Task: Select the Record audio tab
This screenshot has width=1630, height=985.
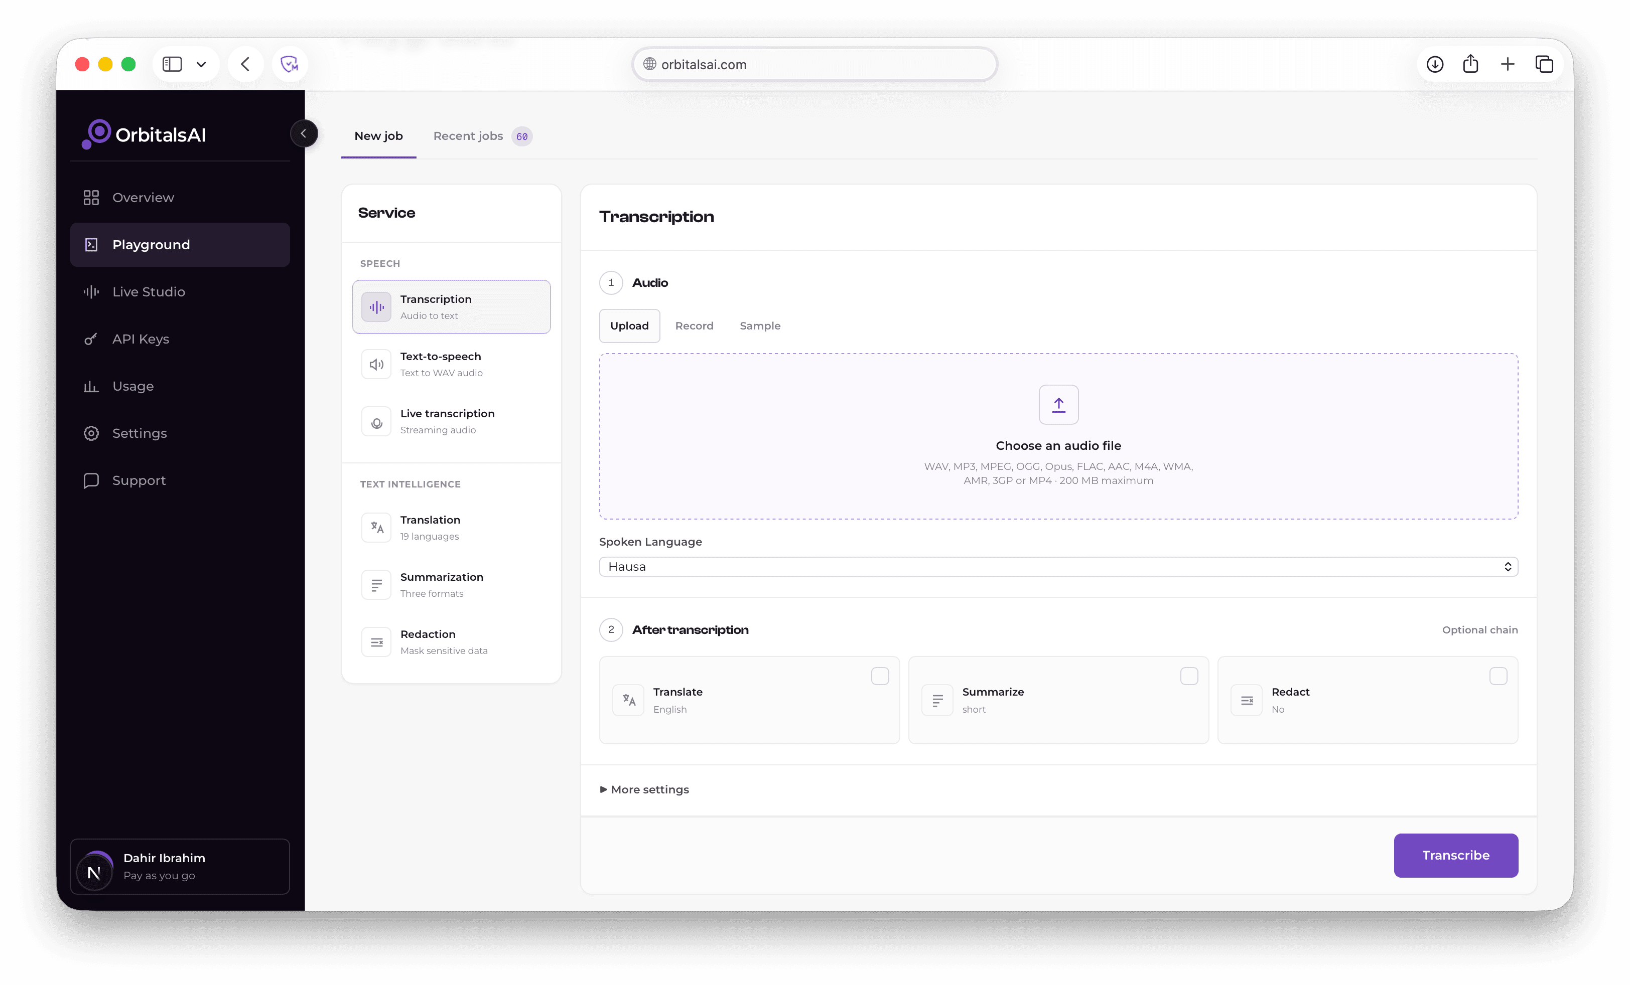Action: pyautogui.click(x=694, y=326)
